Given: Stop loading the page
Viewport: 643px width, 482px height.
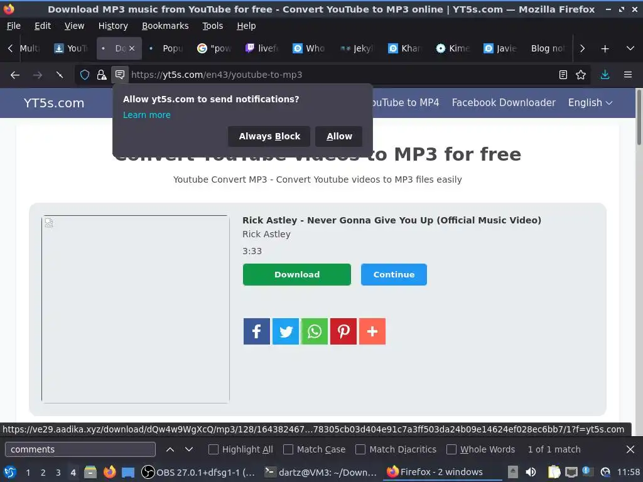Looking at the screenshot, I should point(60,75).
